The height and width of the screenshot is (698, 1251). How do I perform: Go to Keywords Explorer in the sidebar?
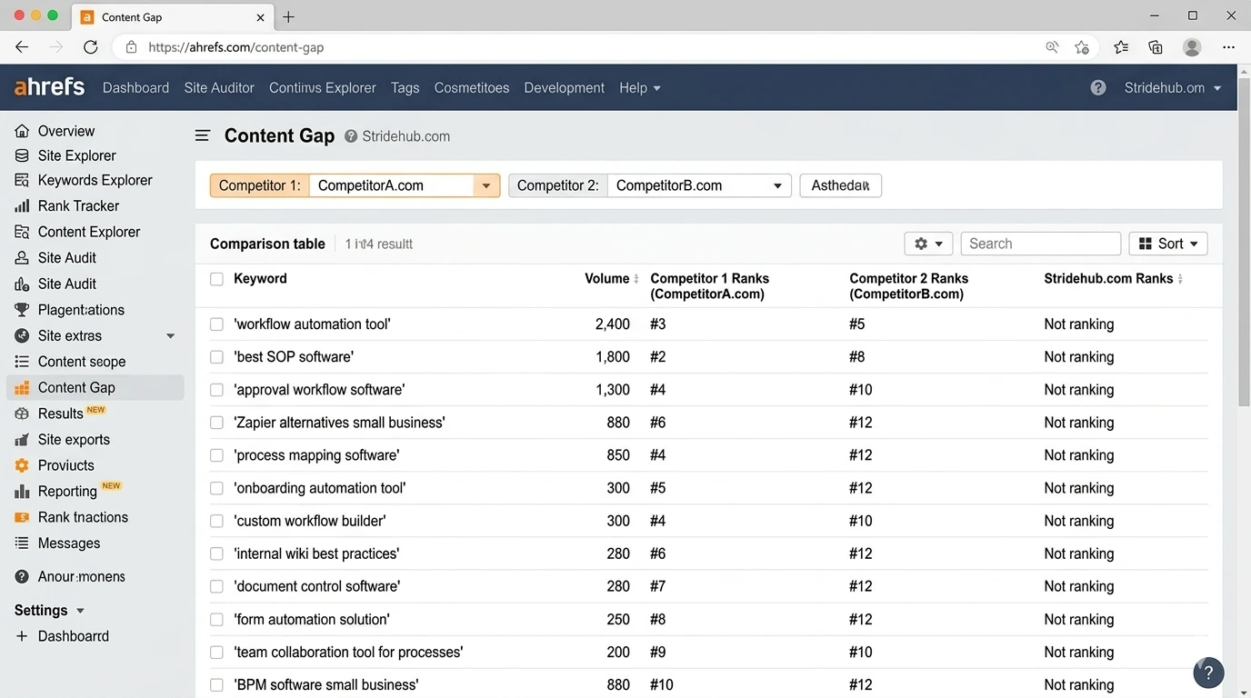click(x=95, y=180)
